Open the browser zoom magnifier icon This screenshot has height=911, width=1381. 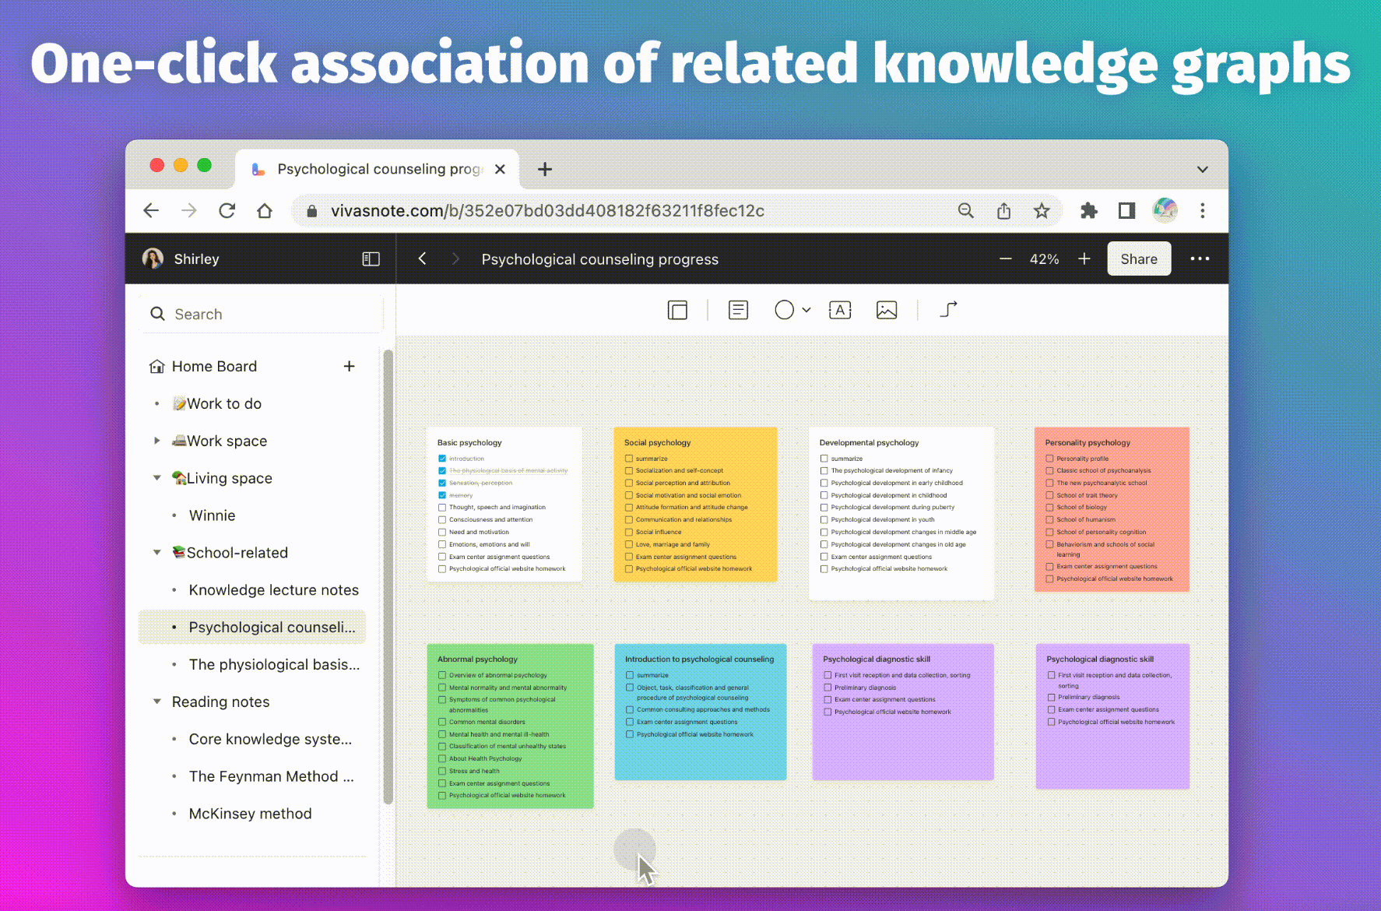coord(965,210)
